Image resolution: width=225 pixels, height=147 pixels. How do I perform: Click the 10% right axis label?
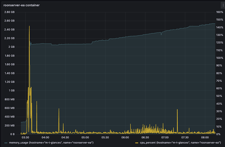click(219, 127)
